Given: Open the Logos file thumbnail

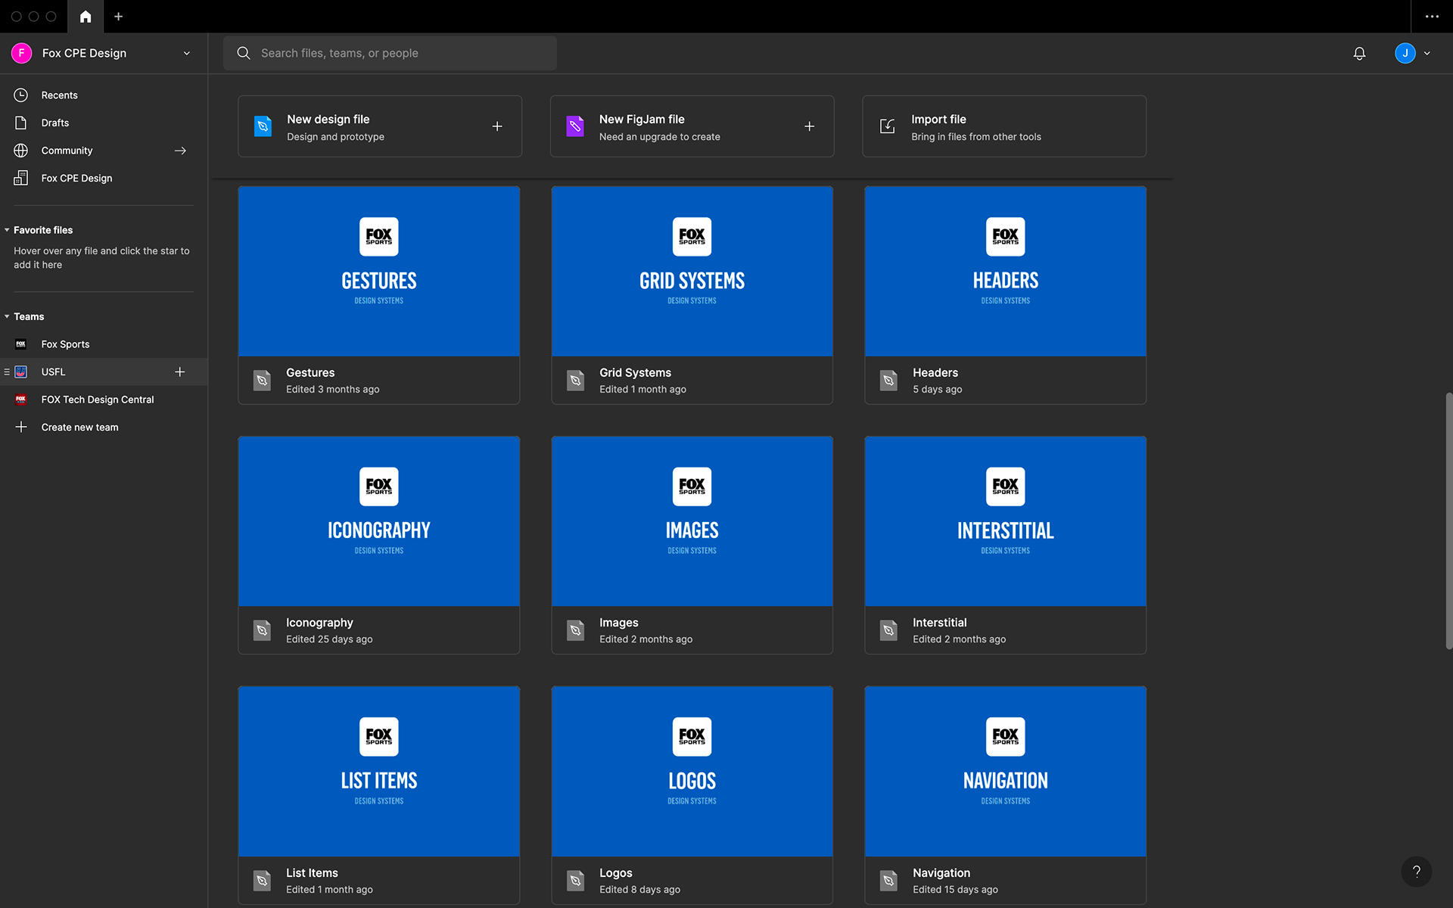Looking at the screenshot, I should [692, 772].
